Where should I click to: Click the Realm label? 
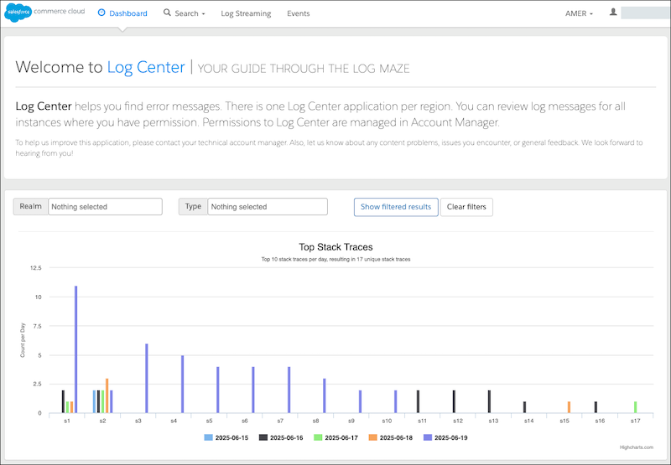31,206
